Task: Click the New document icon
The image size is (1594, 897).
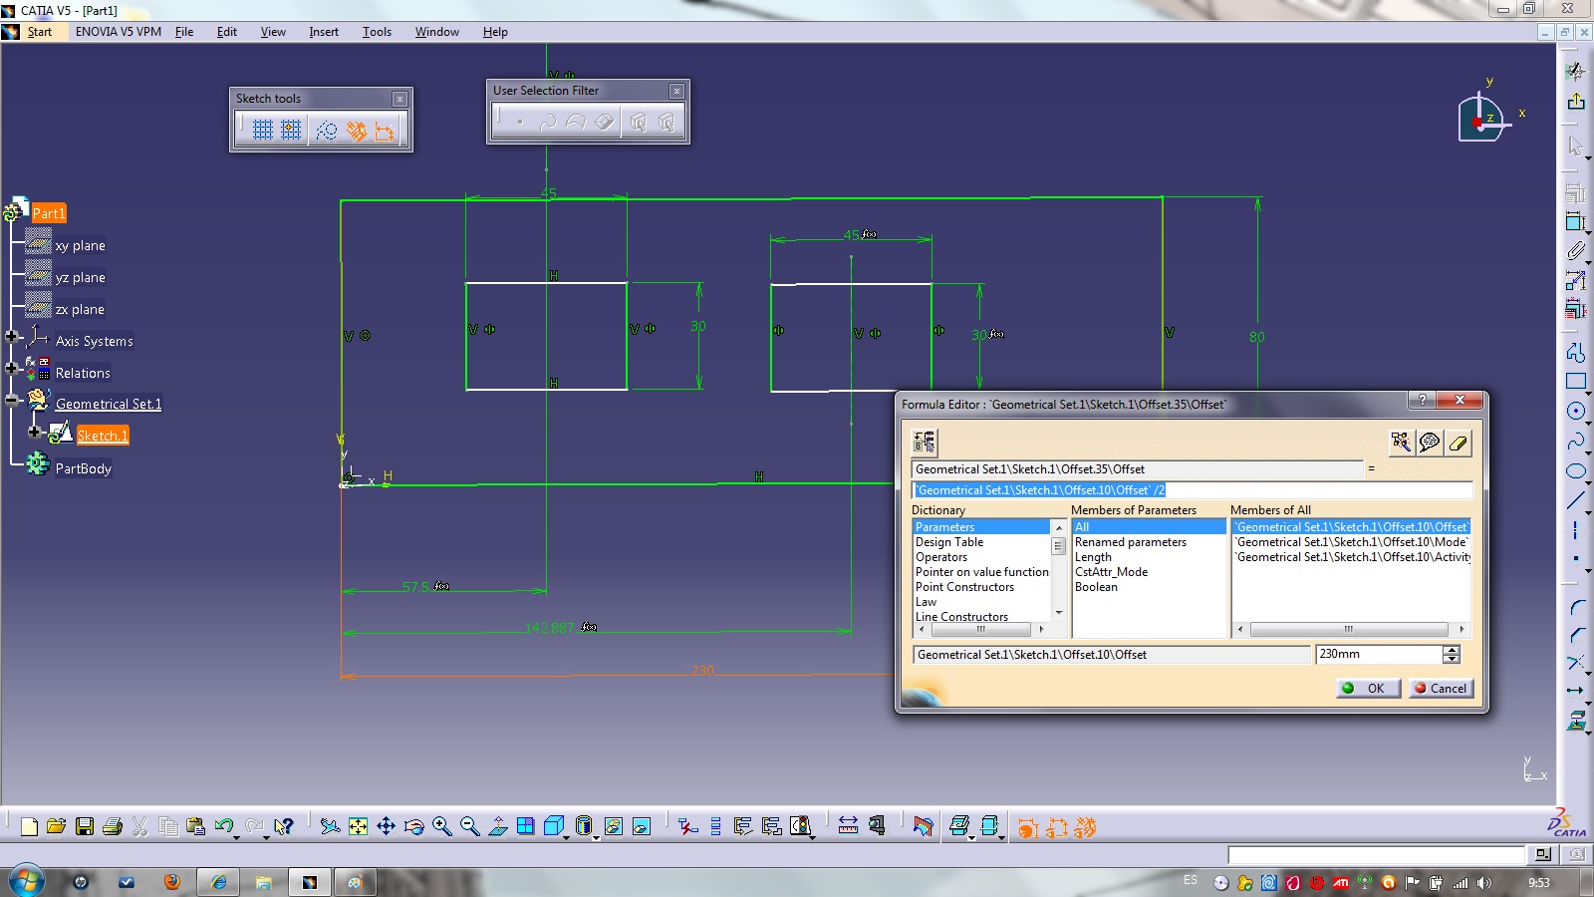Action: (29, 826)
